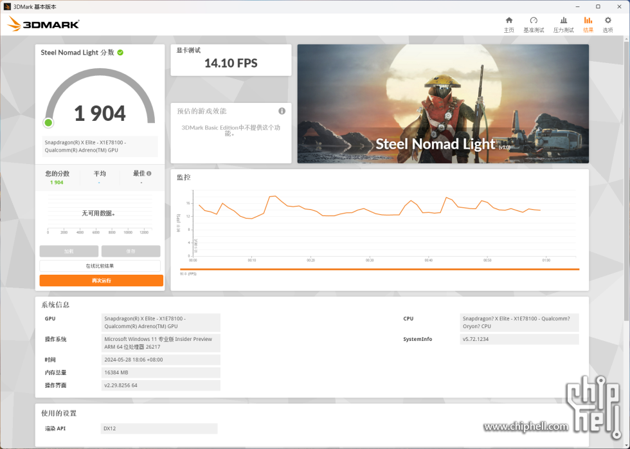The width and height of the screenshot is (630, 449).
Task: Click the Steel Nomad Light 分数 title
Action: pyautogui.click(x=78, y=53)
